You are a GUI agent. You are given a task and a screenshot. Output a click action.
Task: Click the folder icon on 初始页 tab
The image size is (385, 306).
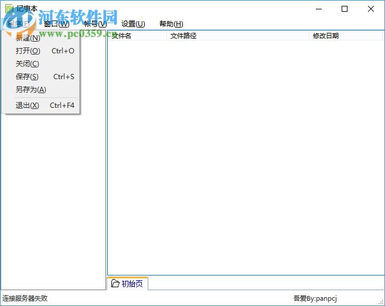click(x=115, y=283)
